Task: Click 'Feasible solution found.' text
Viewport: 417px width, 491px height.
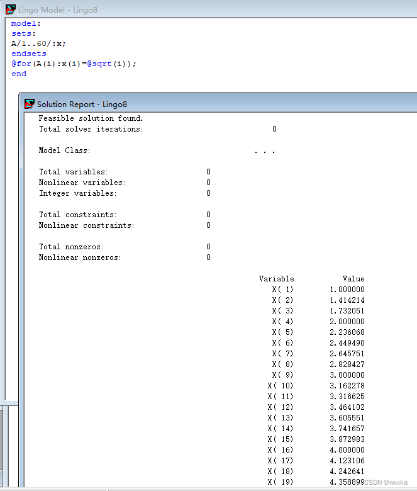Action: point(91,118)
